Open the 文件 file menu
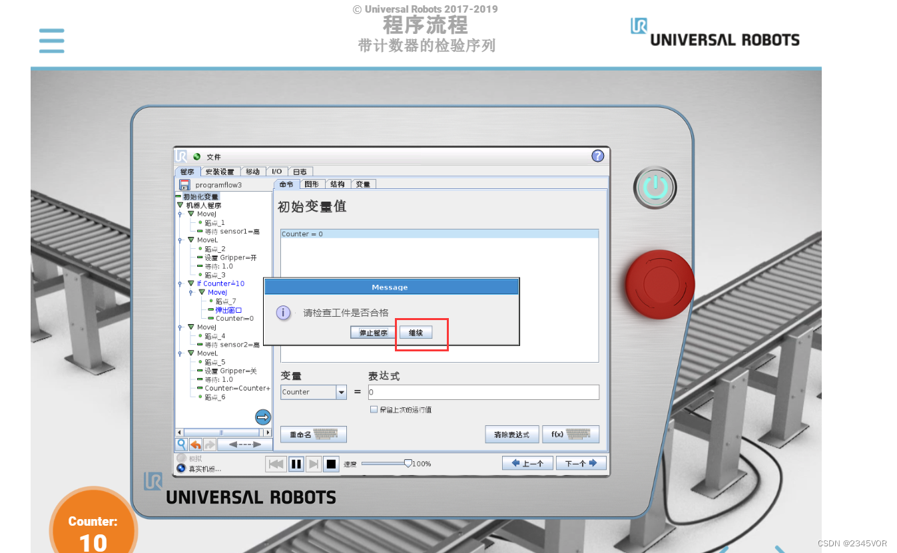 tap(213, 157)
